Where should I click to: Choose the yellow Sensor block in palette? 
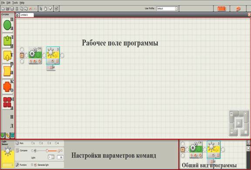point(7,56)
